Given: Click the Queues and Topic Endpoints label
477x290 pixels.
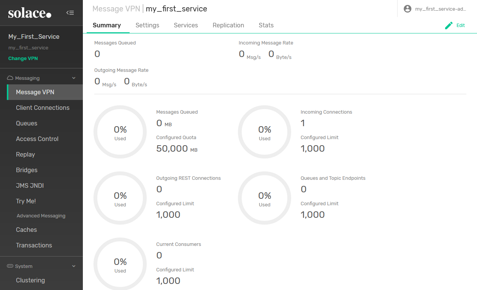Looking at the screenshot, I should 333,178.
